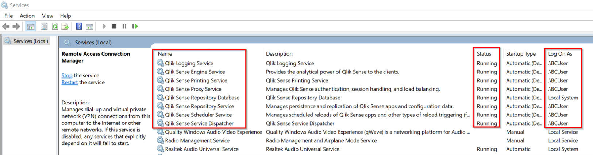593x155 pixels.
Task: Select Services (Local) in console tree
Action: coord(26,41)
